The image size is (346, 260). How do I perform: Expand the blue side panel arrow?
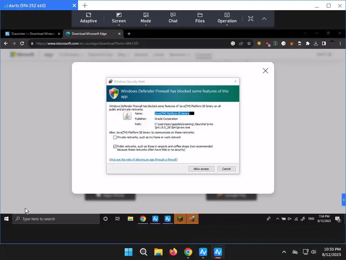(x=344, y=200)
